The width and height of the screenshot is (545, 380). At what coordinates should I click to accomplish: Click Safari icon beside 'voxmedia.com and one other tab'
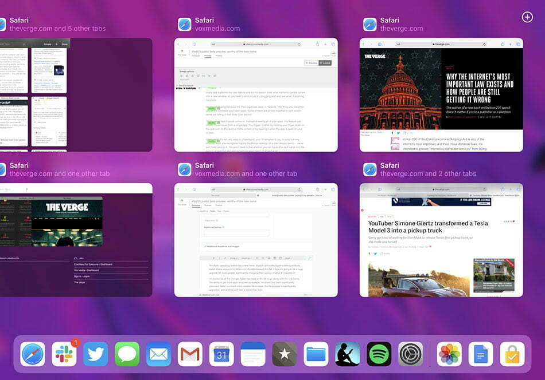tap(185, 170)
